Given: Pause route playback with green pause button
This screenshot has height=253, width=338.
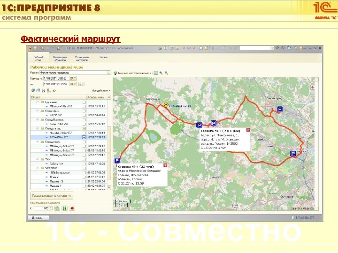Looking at the screenshot, I should (64, 208).
